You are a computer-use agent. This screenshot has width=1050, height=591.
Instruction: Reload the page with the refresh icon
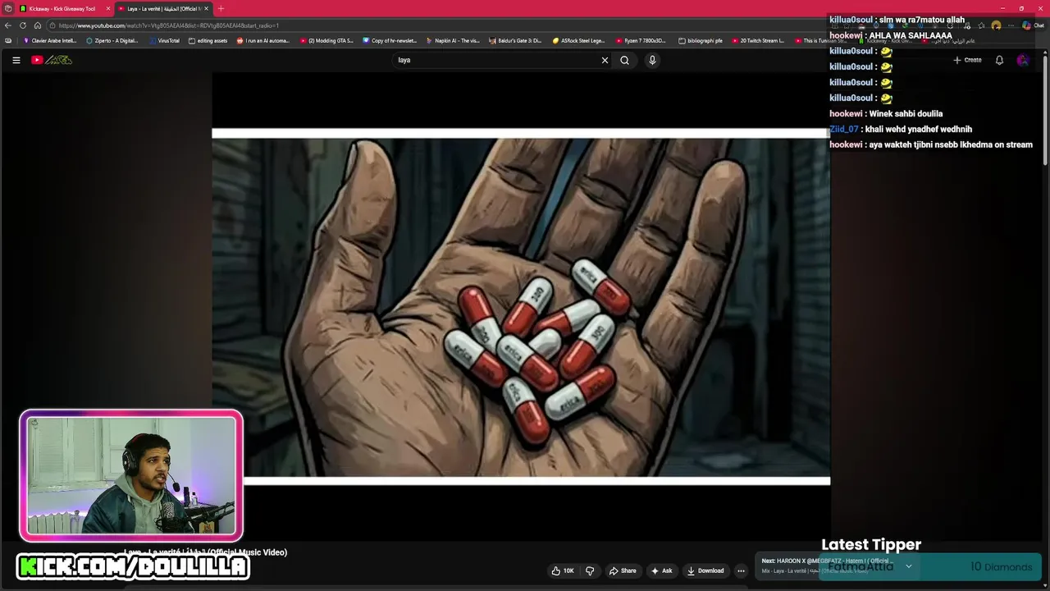click(23, 25)
